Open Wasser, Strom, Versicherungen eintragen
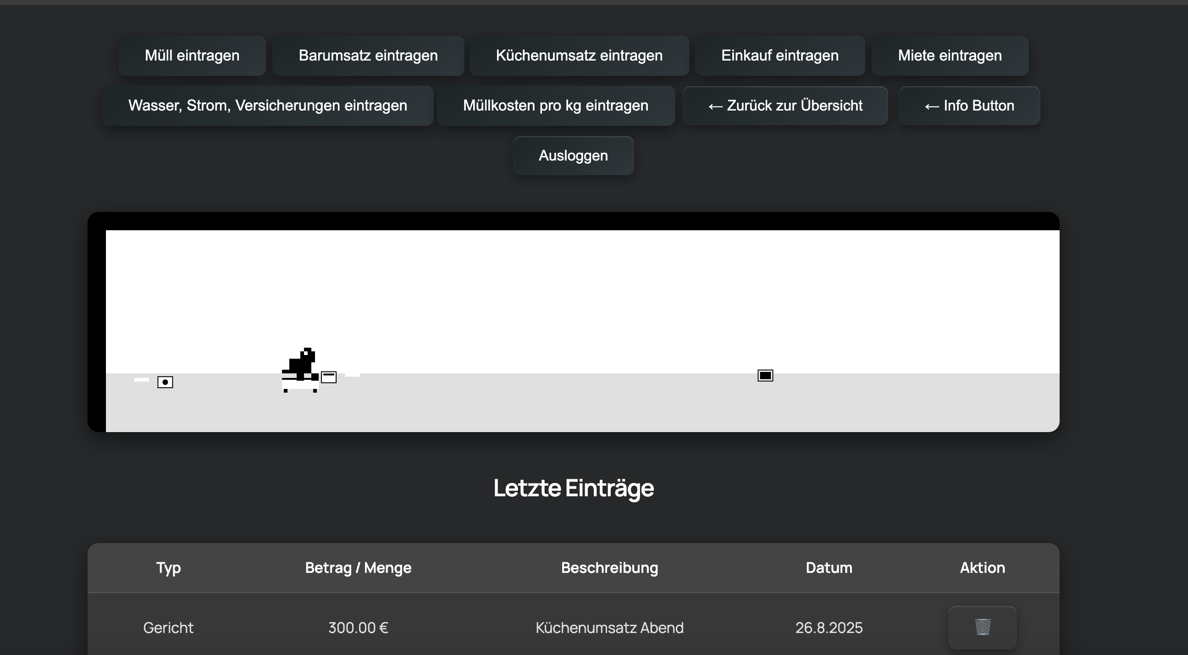Viewport: 1188px width, 655px height. tap(267, 105)
